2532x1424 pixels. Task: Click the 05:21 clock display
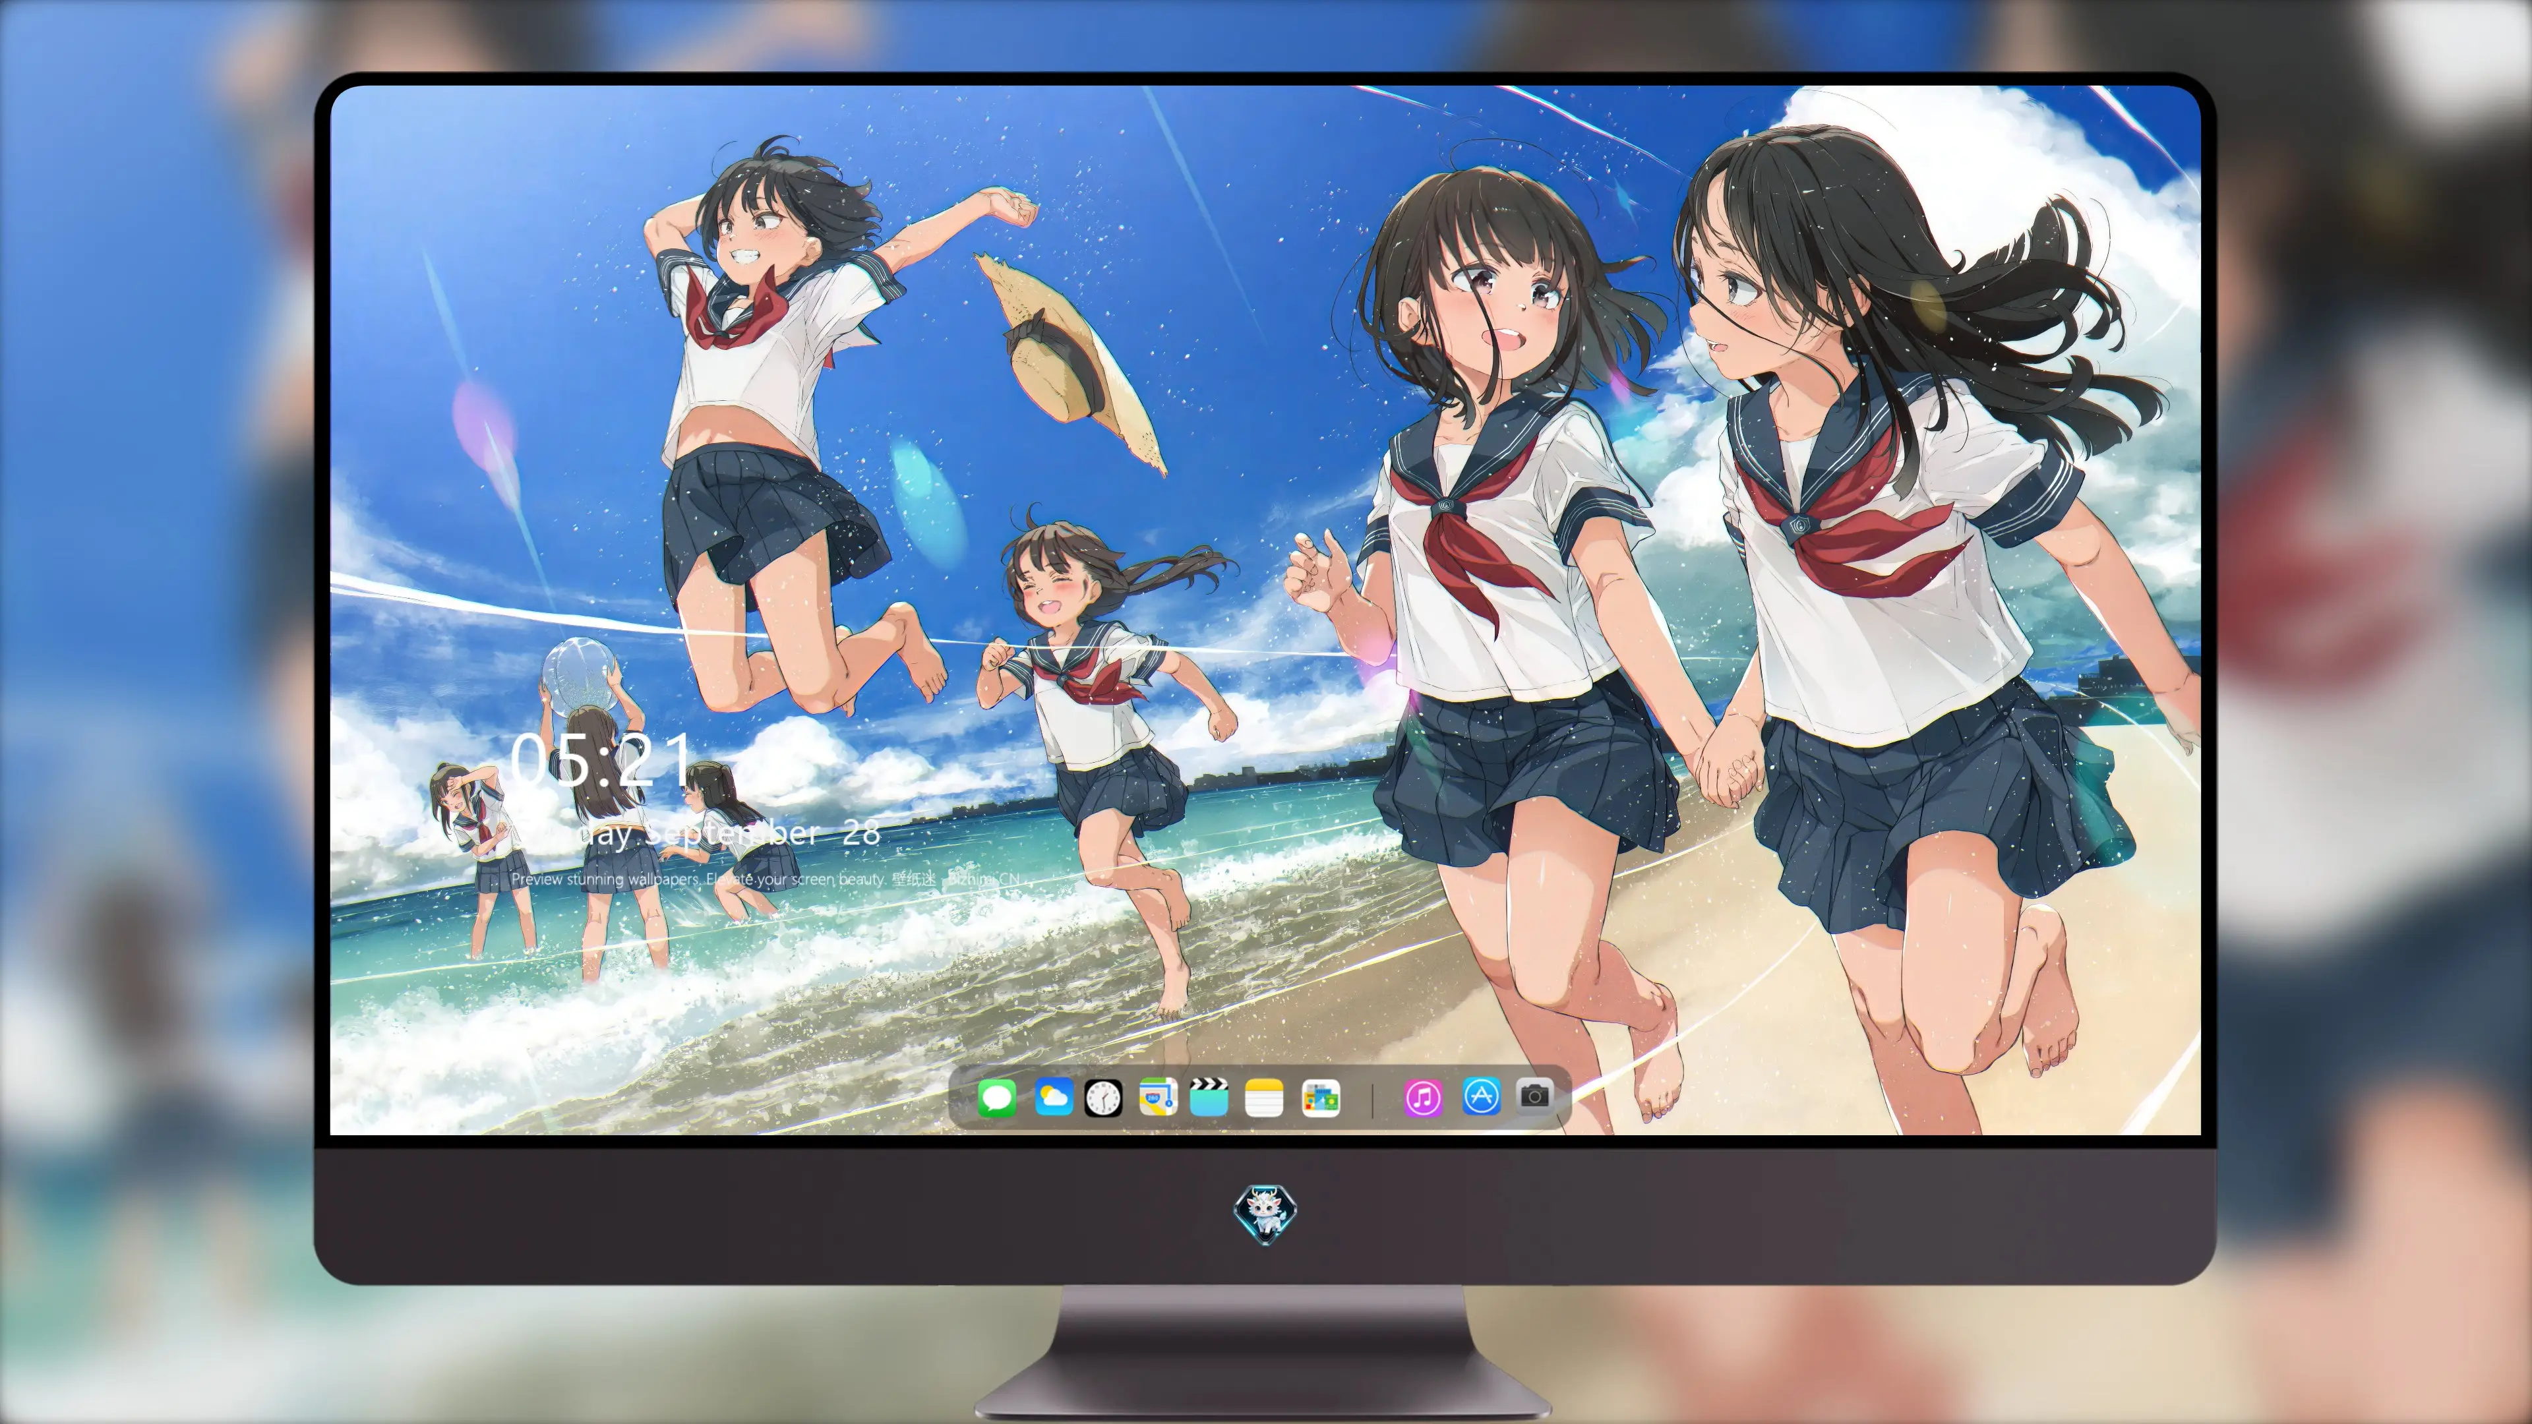coord(601,761)
